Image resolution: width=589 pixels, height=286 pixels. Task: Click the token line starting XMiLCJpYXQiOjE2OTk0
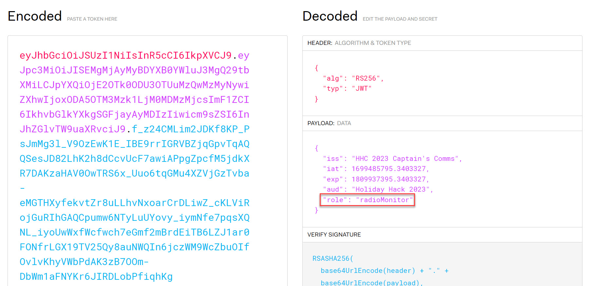pyautogui.click(x=134, y=85)
